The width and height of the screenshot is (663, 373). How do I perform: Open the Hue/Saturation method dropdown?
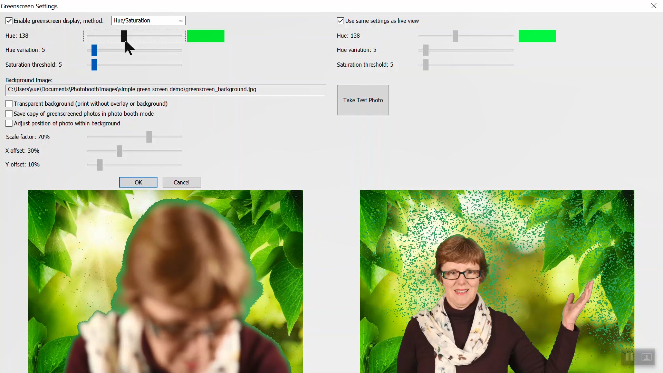[148, 21]
